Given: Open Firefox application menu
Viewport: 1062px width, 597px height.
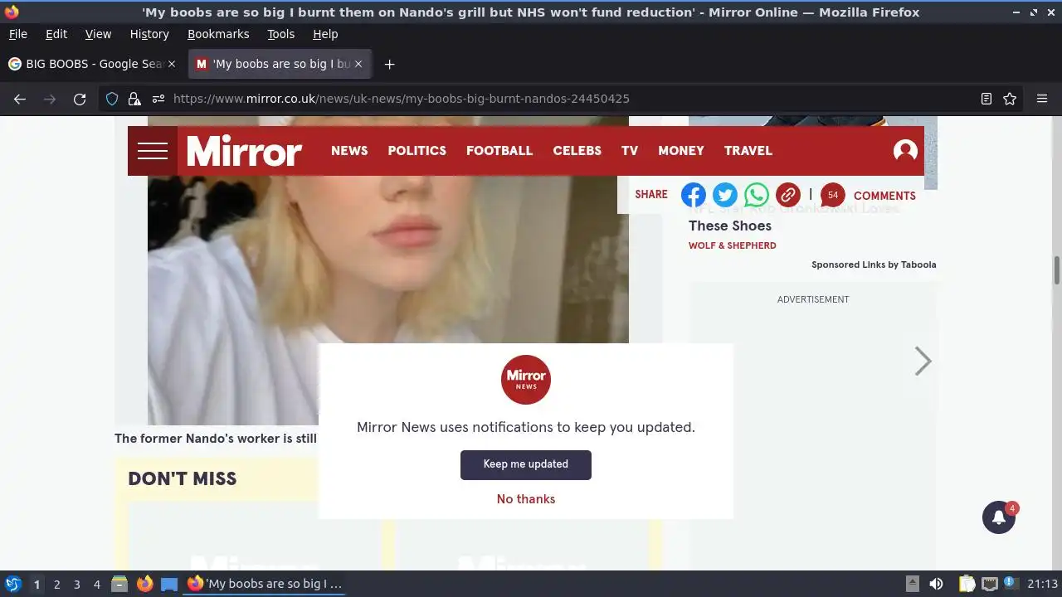Looking at the screenshot, I should pos(1042,99).
